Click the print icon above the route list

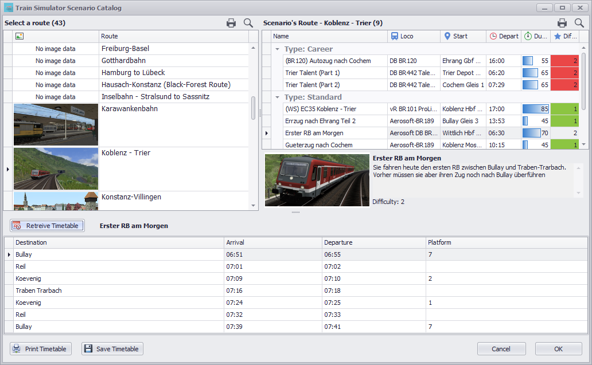[x=231, y=23]
